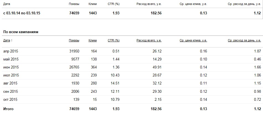Viewport: 263px width, 114px height.
Task: Select the май 2015 row label
Action: [x=11, y=59]
